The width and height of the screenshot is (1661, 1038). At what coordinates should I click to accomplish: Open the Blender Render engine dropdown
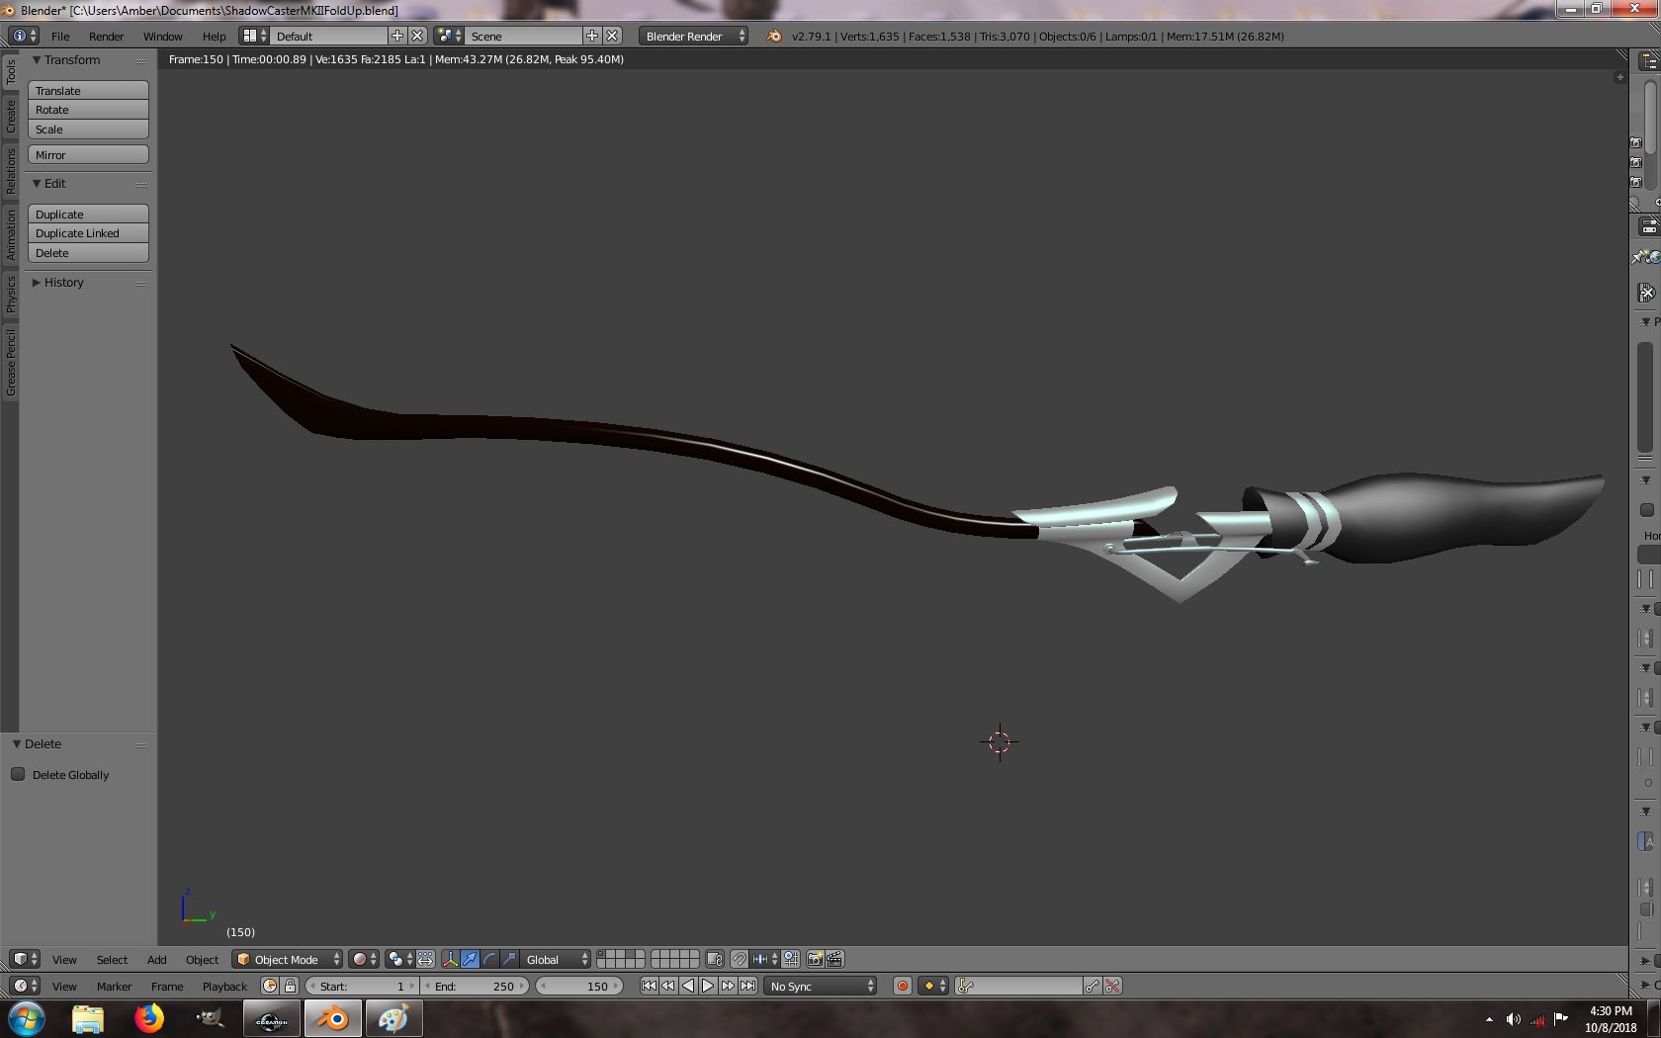tap(694, 36)
